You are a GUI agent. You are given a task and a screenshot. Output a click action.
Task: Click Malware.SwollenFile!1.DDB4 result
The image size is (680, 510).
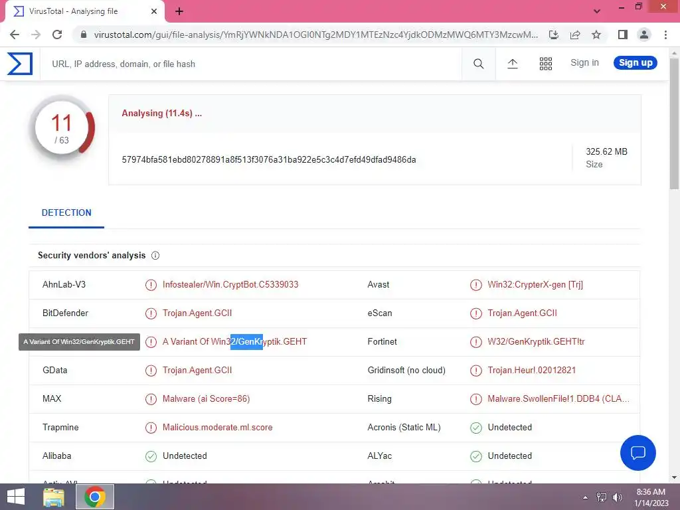click(x=558, y=399)
